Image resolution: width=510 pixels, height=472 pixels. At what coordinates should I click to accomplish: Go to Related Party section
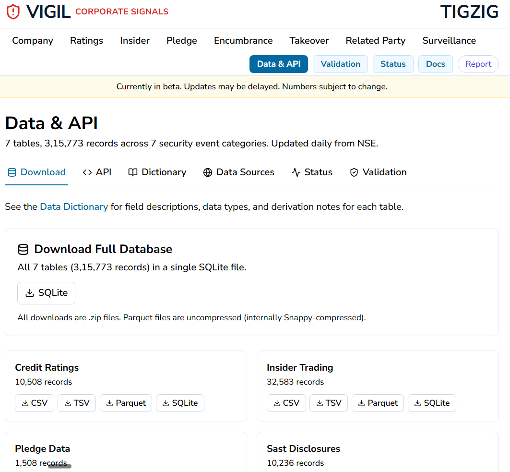click(375, 41)
